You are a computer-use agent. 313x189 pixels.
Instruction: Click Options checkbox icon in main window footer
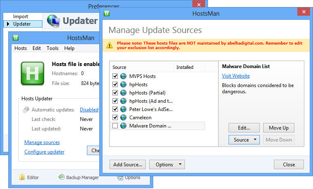pyautogui.click(x=120, y=177)
